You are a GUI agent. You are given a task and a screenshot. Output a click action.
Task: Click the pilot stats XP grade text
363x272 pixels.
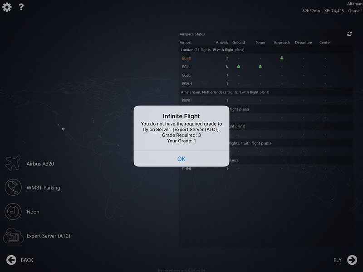[332, 11]
